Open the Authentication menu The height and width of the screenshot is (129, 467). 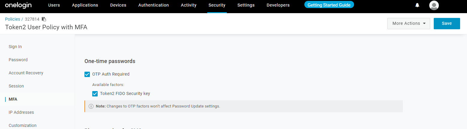click(153, 5)
